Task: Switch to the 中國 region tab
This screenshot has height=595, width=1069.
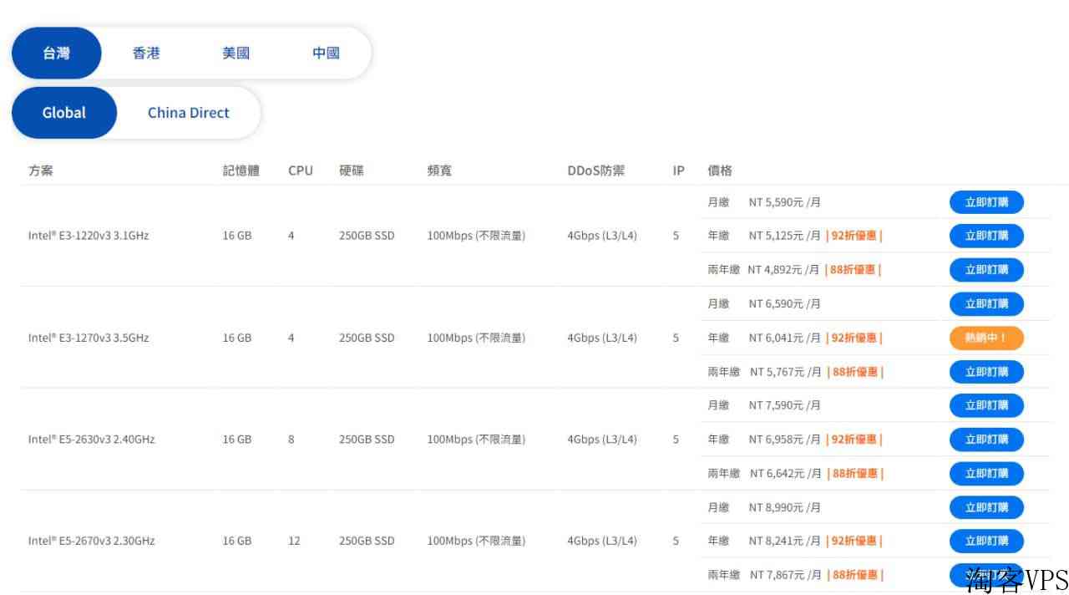Action: 326,53
